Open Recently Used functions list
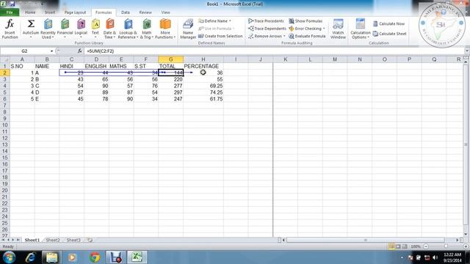This screenshot has height=264, width=470. point(48,29)
